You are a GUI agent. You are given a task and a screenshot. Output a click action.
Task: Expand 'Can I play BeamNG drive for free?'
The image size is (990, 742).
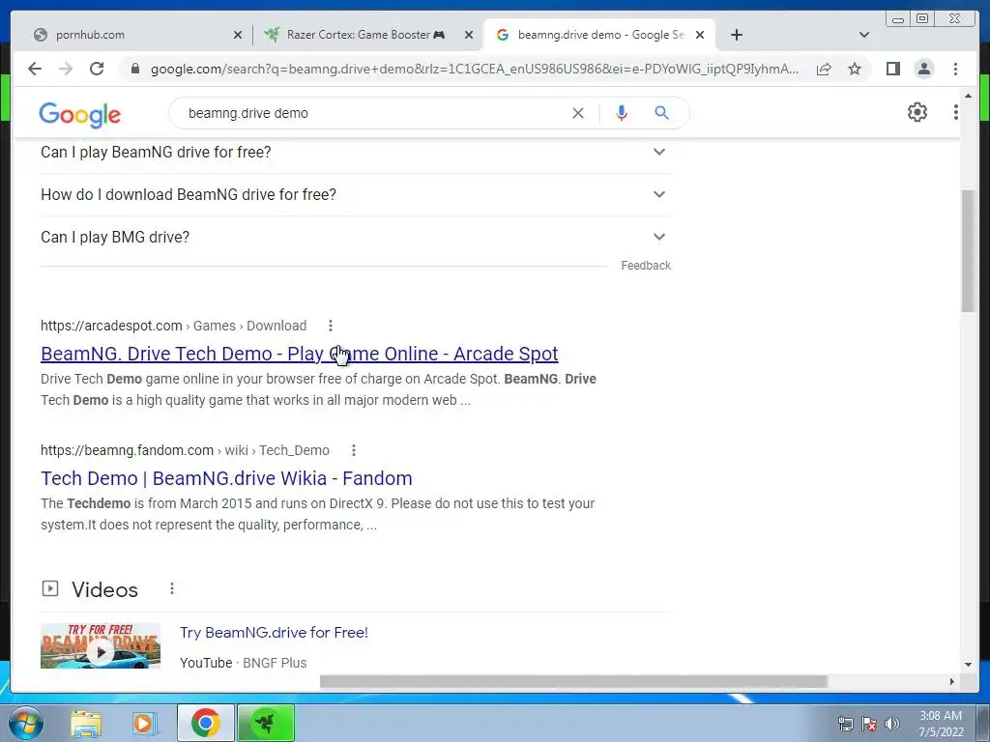coord(354,152)
